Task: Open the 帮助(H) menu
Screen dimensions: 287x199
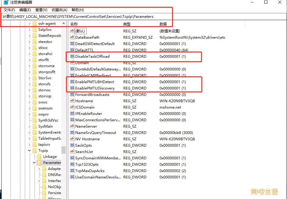Action: 78,10
